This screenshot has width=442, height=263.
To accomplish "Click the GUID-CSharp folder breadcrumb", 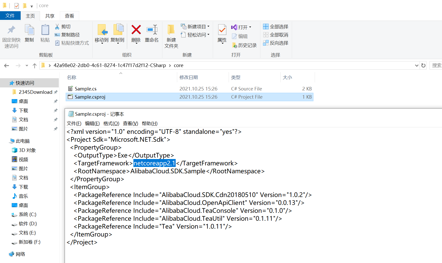I will point(110,65).
